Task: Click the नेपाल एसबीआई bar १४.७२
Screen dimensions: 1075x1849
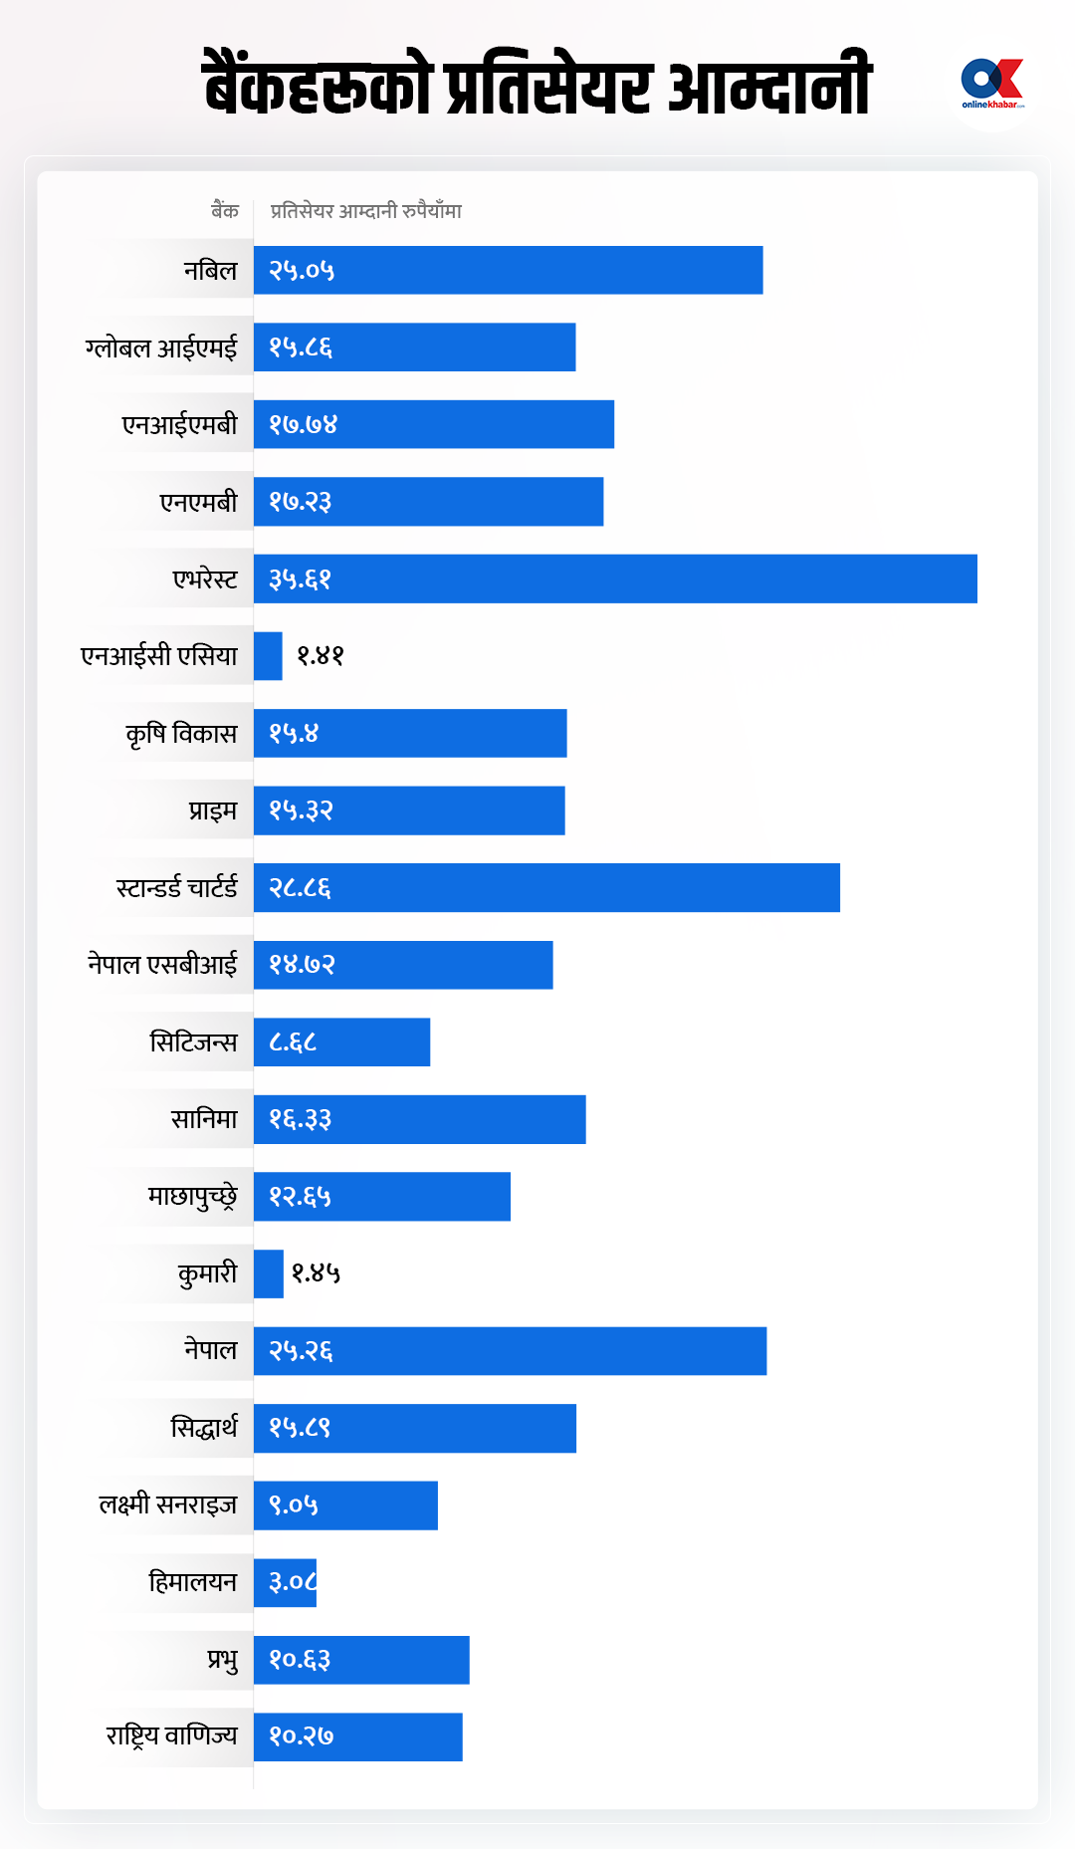Action: (x=403, y=965)
